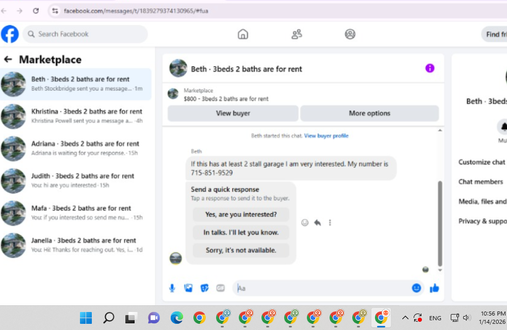Click Marketplace listing thumbnail for $800 rental
Image resolution: width=507 pixels, height=330 pixels.
point(173,94)
